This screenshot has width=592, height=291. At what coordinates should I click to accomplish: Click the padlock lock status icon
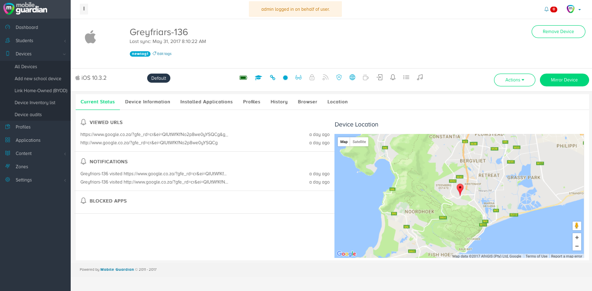[312, 77]
